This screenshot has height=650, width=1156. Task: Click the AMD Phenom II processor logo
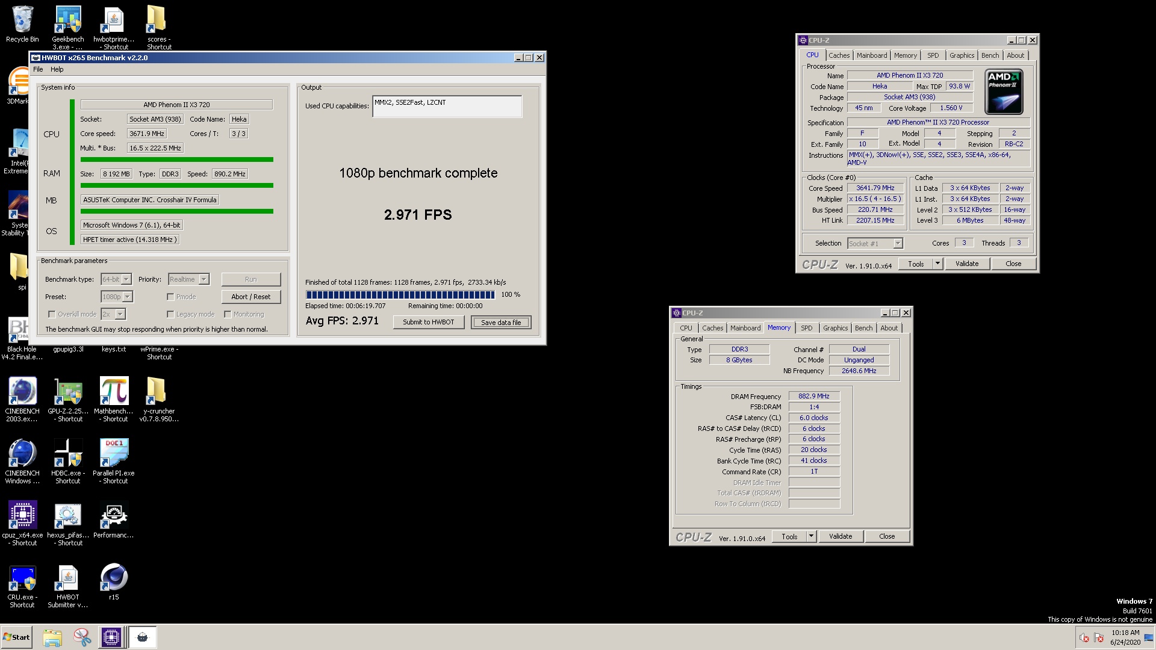1004,92
